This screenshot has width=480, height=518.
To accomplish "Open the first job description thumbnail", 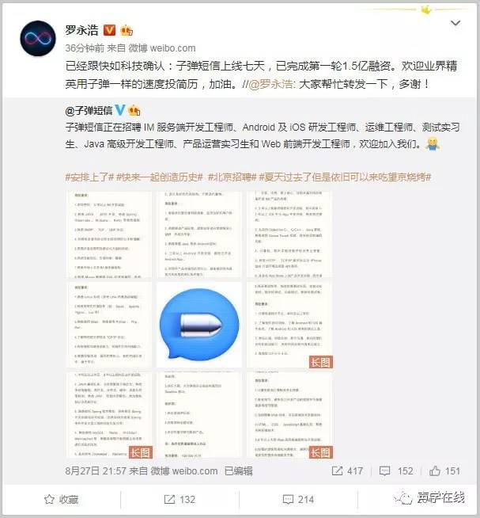I will pos(109,234).
